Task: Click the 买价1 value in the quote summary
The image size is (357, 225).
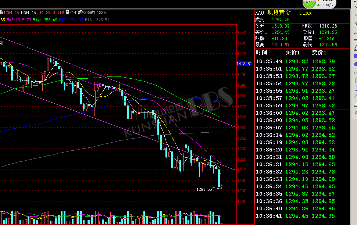Action: click(281, 32)
